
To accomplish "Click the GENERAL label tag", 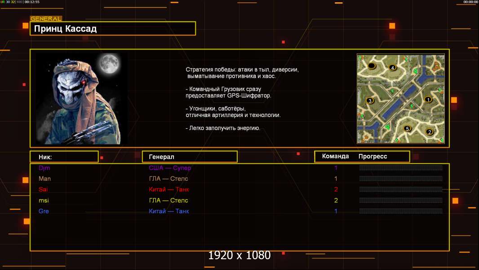I will [x=46, y=18].
